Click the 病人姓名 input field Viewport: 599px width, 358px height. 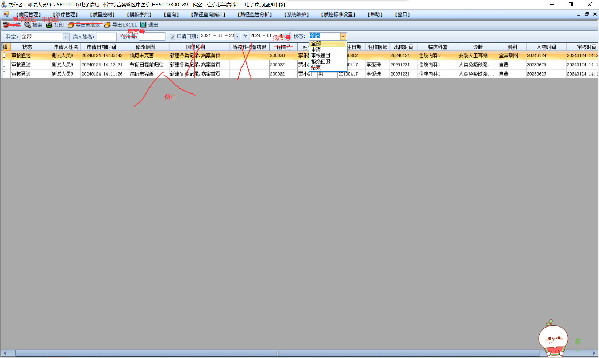[106, 37]
